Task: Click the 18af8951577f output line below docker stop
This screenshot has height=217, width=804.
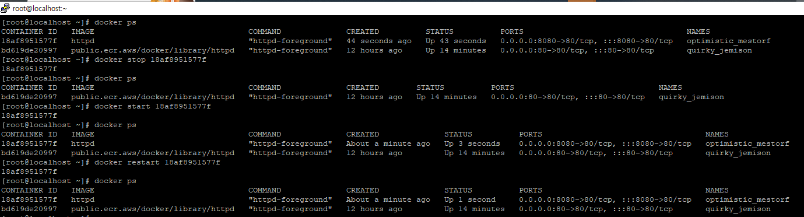Action: click(x=29, y=69)
